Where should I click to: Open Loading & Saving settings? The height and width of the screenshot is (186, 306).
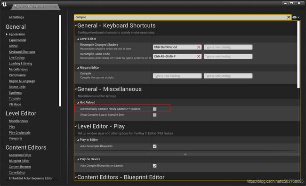point(20,64)
